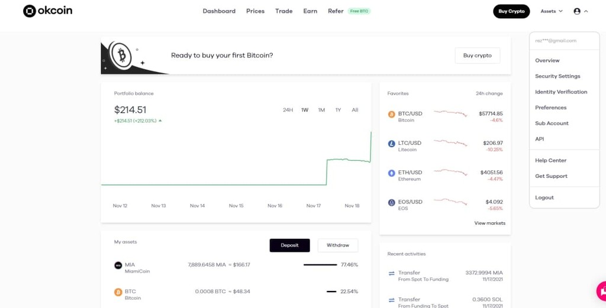This screenshot has height=308, width=606.
Task: Open the Trade navigation tab
Action: 283,11
